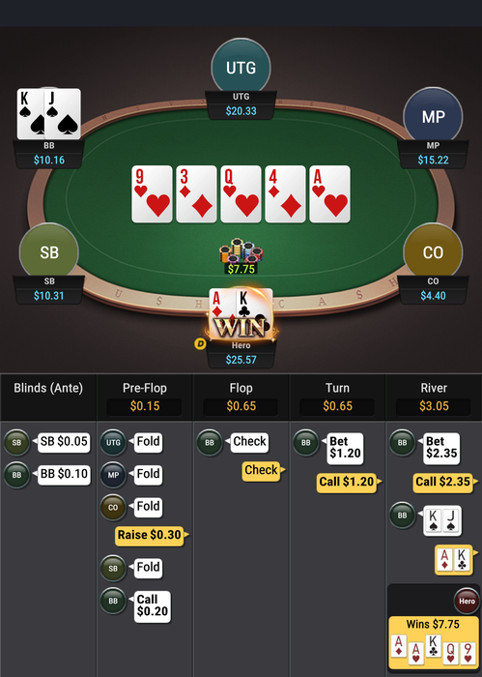Select the MP player avatar
The width and height of the screenshot is (482, 677).
[433, 117]
